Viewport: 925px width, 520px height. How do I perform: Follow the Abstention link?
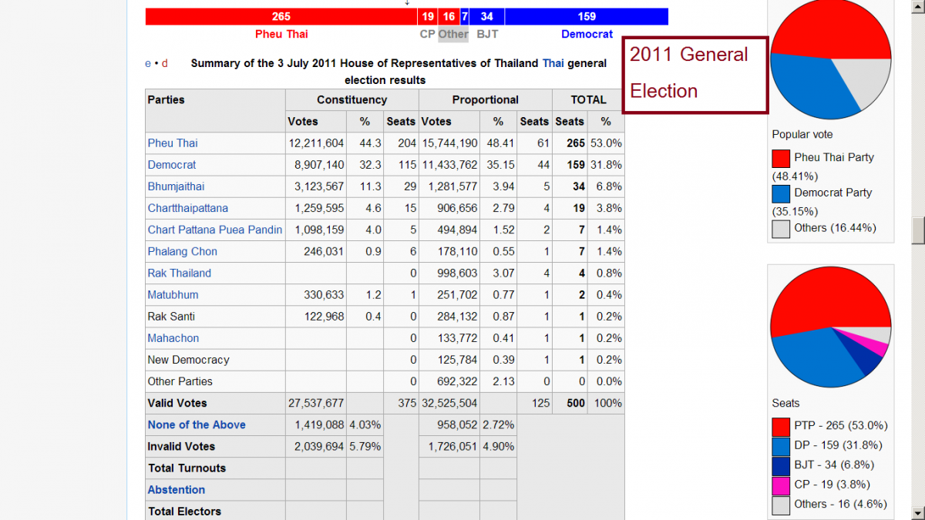coord(177,490)
